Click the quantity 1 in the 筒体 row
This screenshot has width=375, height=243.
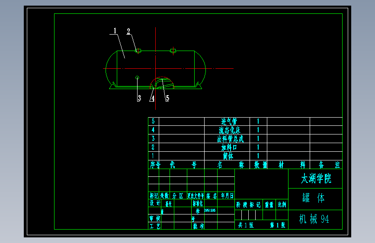coord(258,156)
